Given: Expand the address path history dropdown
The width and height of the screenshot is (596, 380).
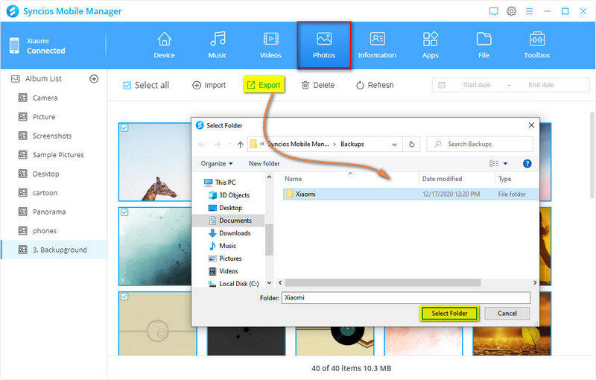Looking at the screenshot, I should click(394, 144).
